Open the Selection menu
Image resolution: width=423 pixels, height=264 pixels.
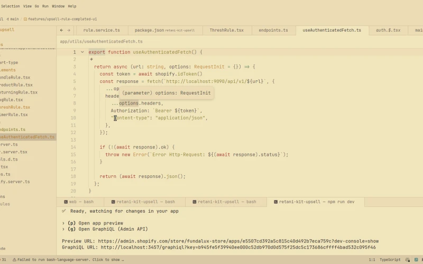(x=10, y=6)
